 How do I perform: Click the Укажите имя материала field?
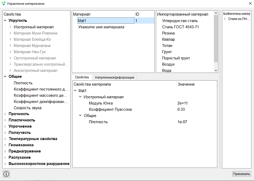101,27
